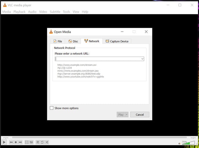
Task: Close the Open Media dialog
Action: (146, 32)
